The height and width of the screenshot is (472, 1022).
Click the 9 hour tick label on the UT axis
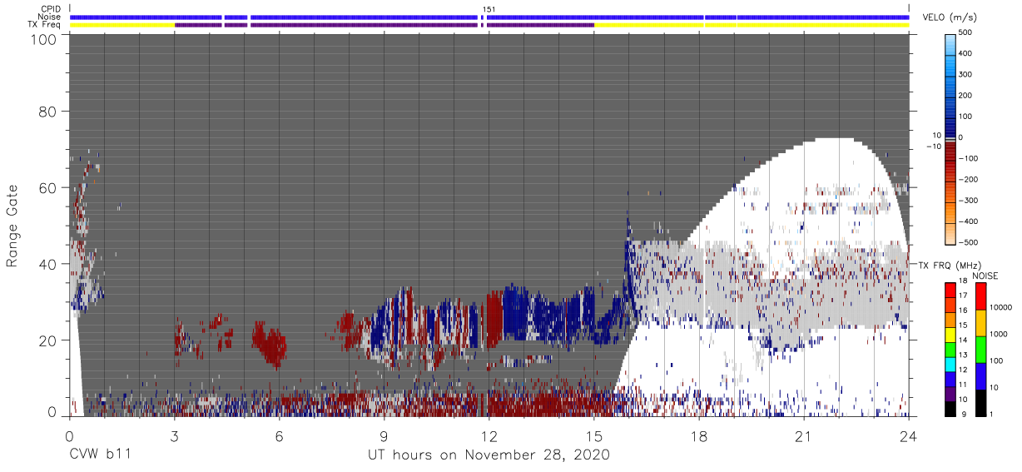tap(384, 435)
